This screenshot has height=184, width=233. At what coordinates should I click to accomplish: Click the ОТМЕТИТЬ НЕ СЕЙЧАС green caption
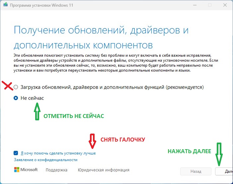point(74,116)
